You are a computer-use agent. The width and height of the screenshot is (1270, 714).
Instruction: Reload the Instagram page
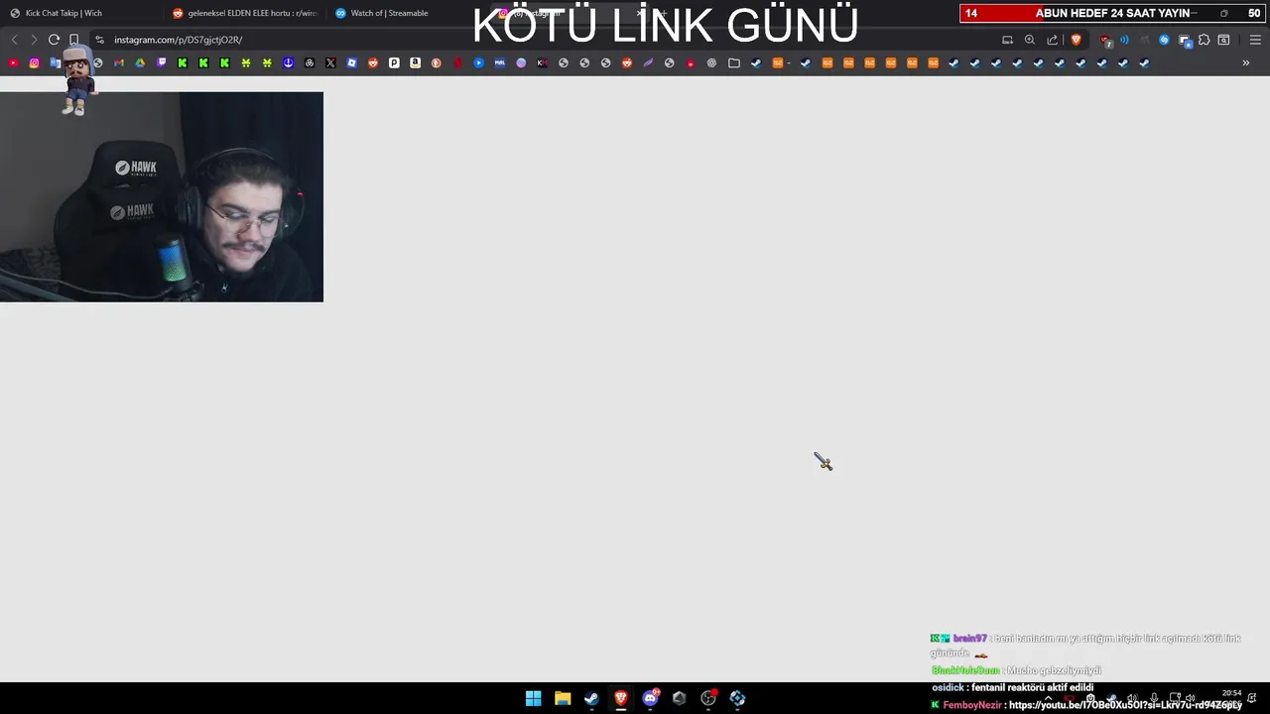(54, 40)
